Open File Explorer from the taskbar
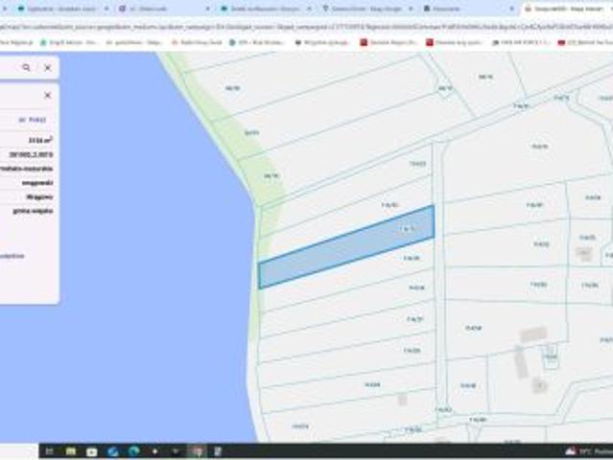The height and width of the screenshot is (460, 613). (71, 450)
